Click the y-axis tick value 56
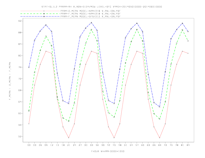This screenshot has width=205, height=158. pos(20,125)
